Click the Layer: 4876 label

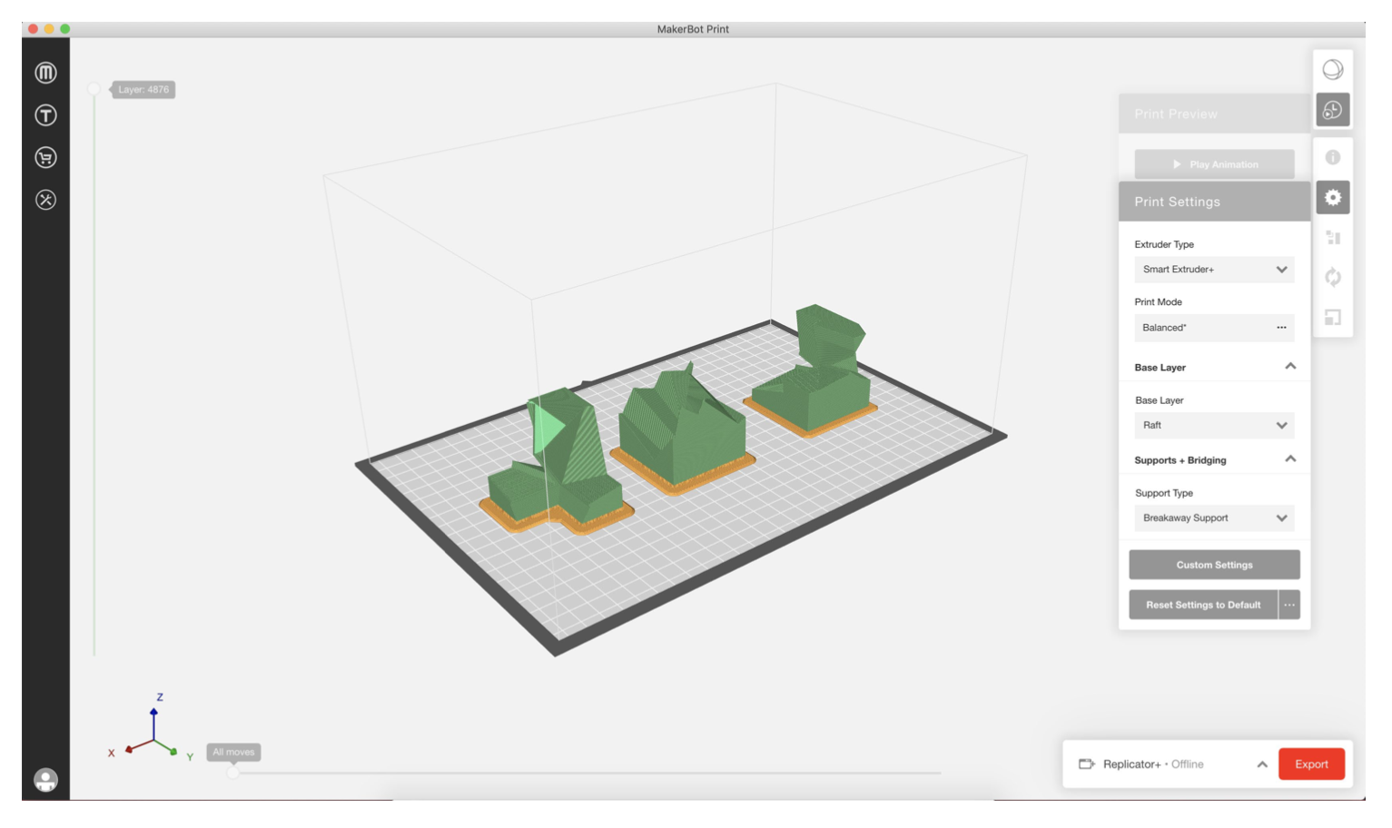143,90
